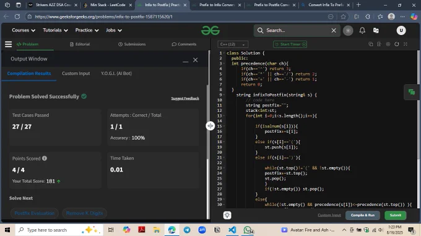This screenshot has height=236, width=421.
Task: Minimize the Output Window panel
Action: click(185, 61)
